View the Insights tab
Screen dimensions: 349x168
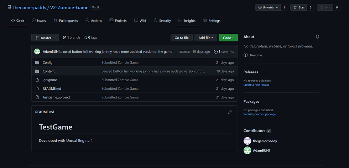(187, 21)
